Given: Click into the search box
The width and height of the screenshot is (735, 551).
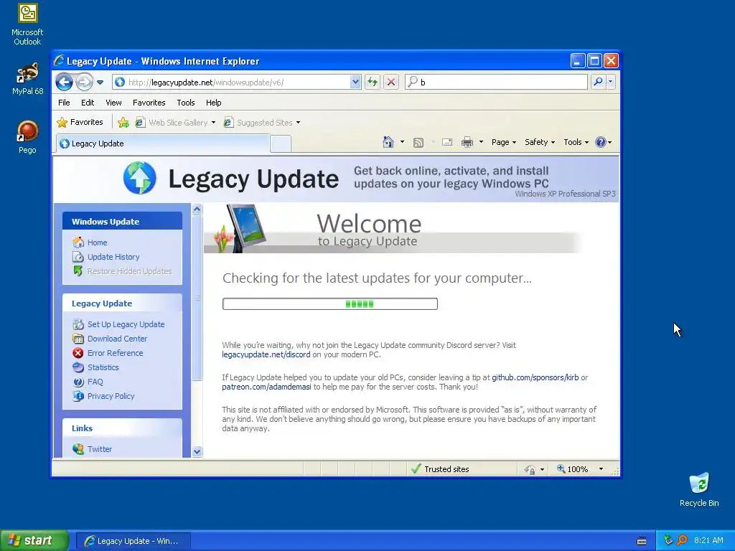Looking at the screenshot, I should click(496, 82).
